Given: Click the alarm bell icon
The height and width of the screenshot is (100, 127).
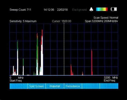Looking at the screenshot, I should coord(91,9).
